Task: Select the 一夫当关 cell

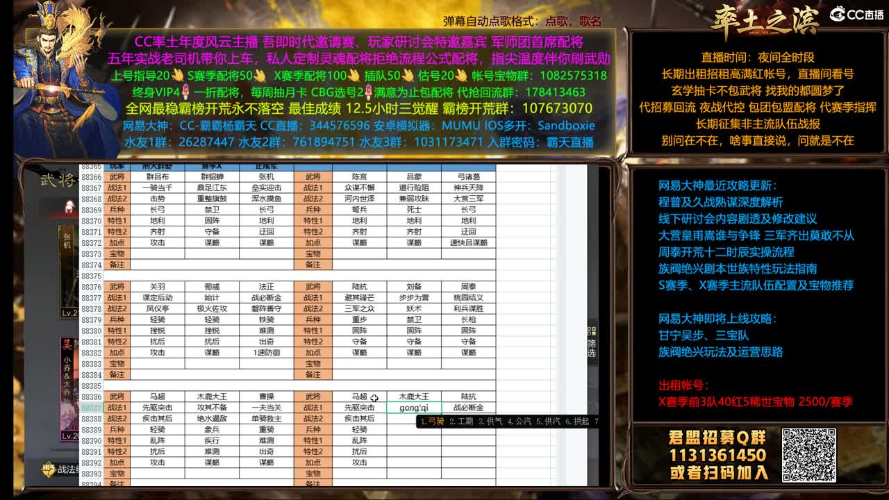Action: tap(267, 408)
